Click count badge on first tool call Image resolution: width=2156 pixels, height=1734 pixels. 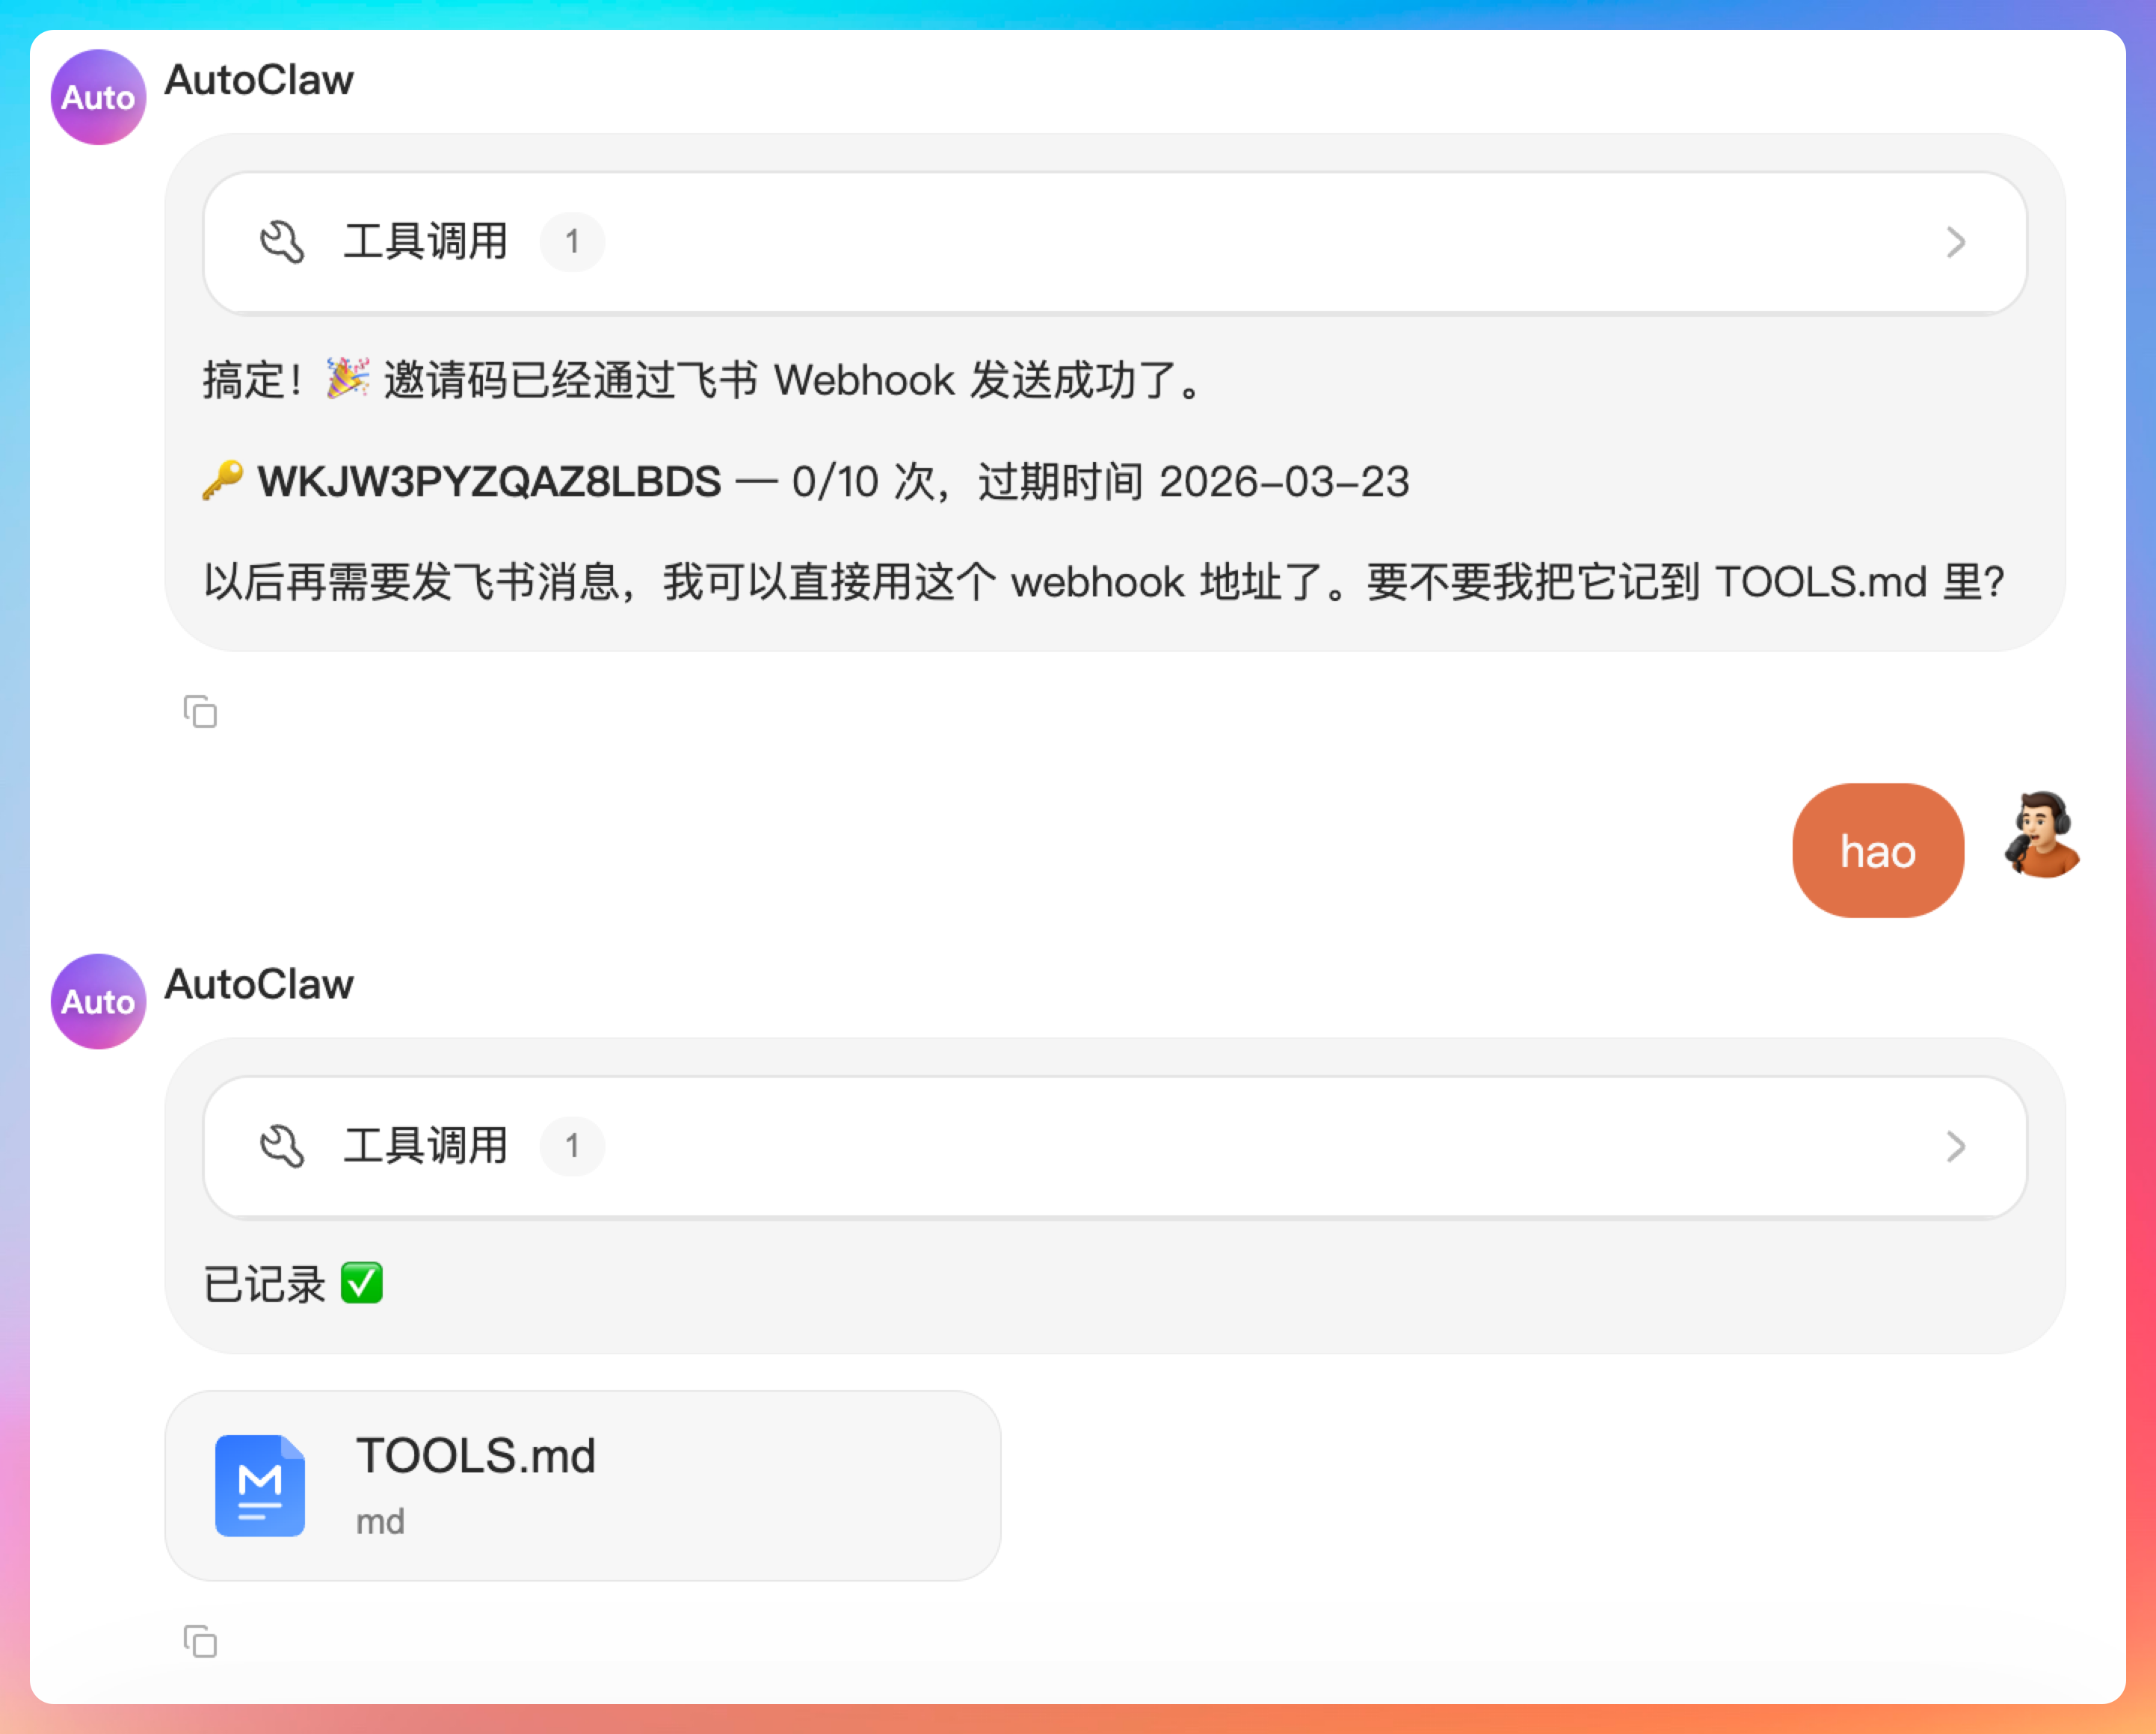click(572, 242)
